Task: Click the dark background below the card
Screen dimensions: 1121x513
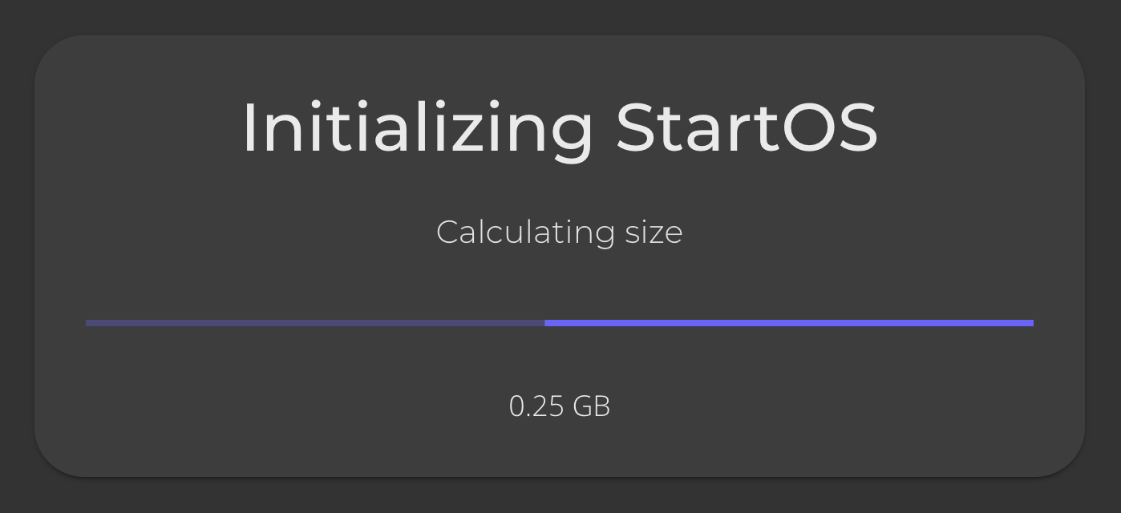Action: pyautogui.click(x=560, y=497)
